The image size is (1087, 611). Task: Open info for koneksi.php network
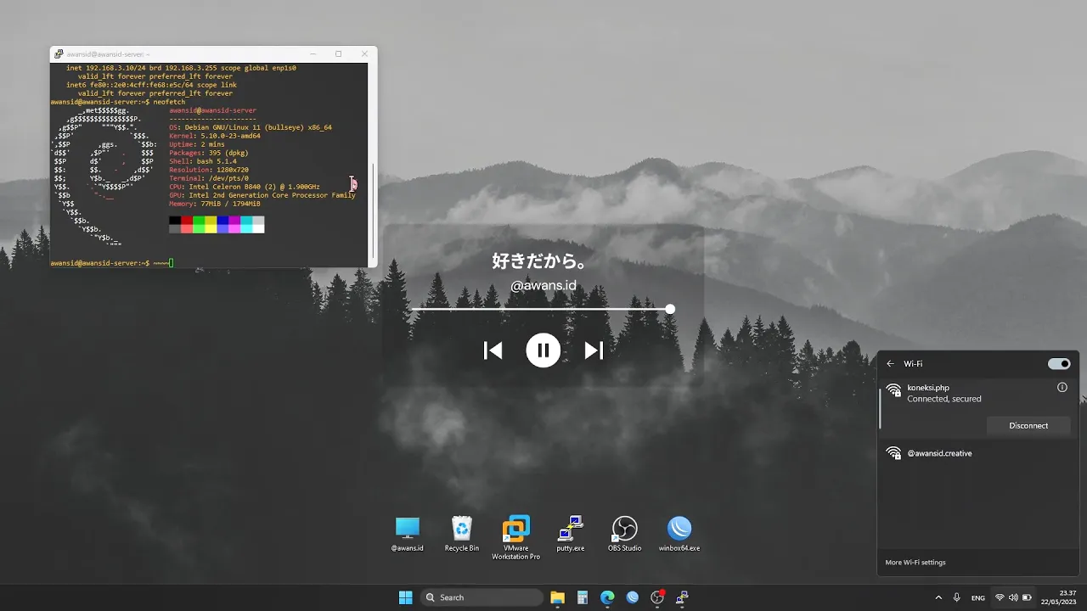pyautogui.click(x=1062, y=387)
